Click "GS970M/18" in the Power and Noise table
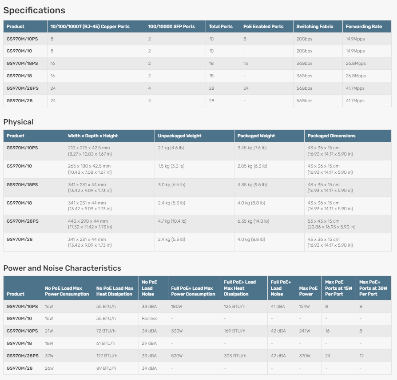Image resolution: width=397 pixels, height=380 pixels. click(19, 344)
